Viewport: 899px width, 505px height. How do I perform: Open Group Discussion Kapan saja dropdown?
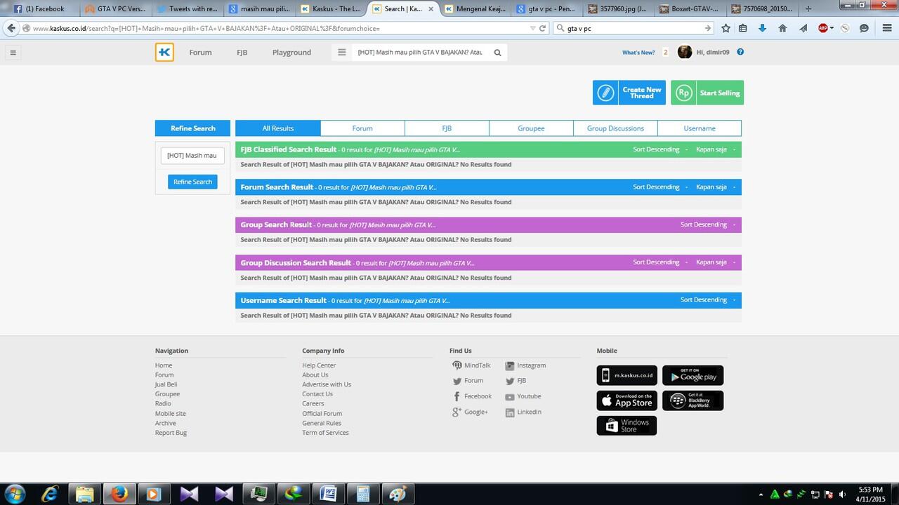point(716,262)
